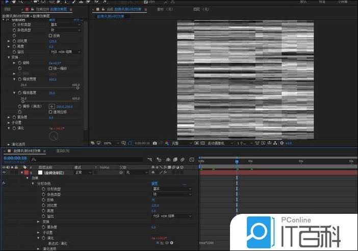Enable the 统一缩放 checkbox
The width and height of the screenshot is (358, 251).
coord(50,68)
